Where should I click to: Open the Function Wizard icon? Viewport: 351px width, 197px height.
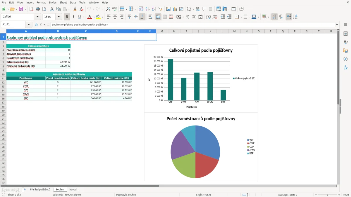click(x=36, y=25)
